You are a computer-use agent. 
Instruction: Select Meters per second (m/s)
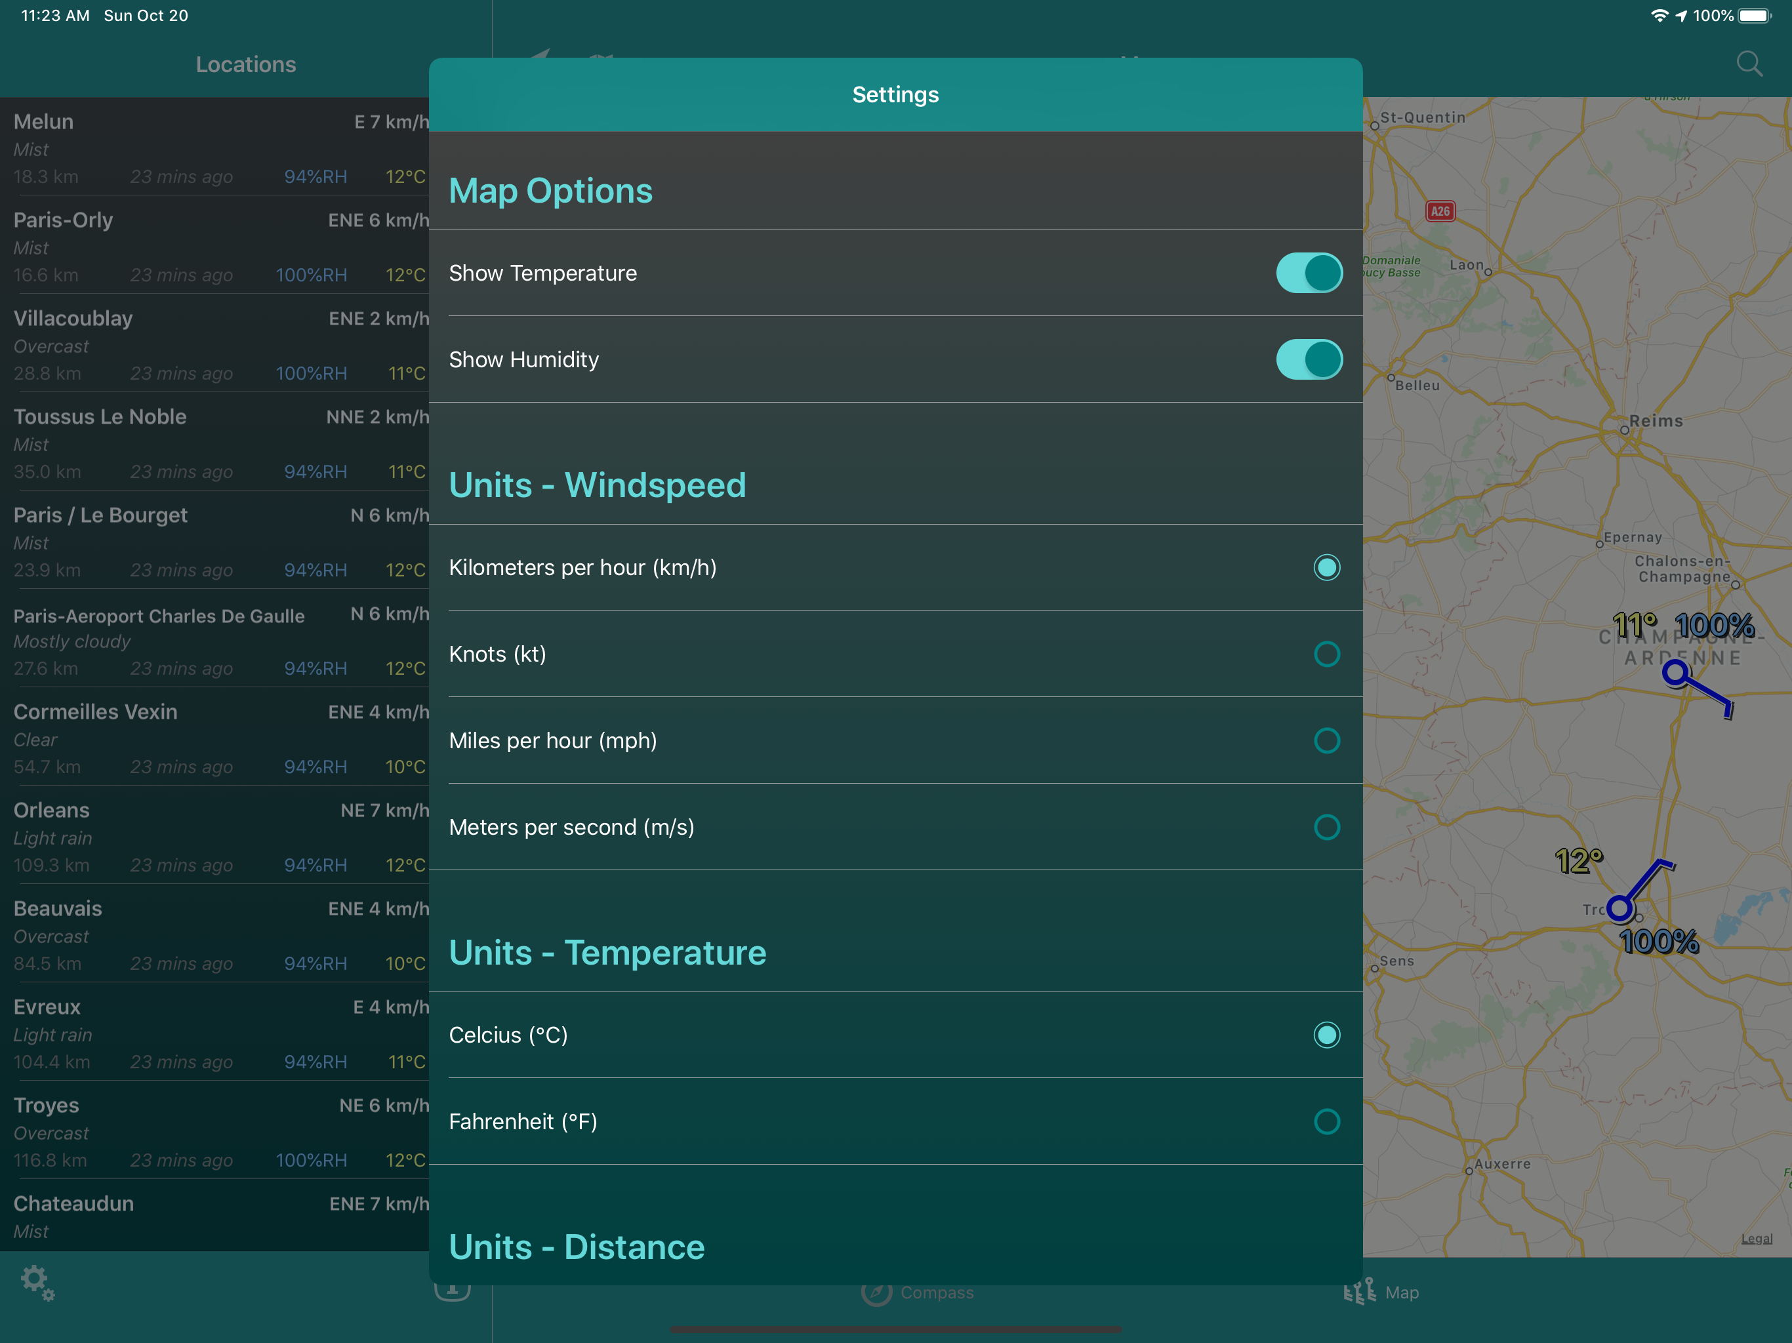(1326, 827)
